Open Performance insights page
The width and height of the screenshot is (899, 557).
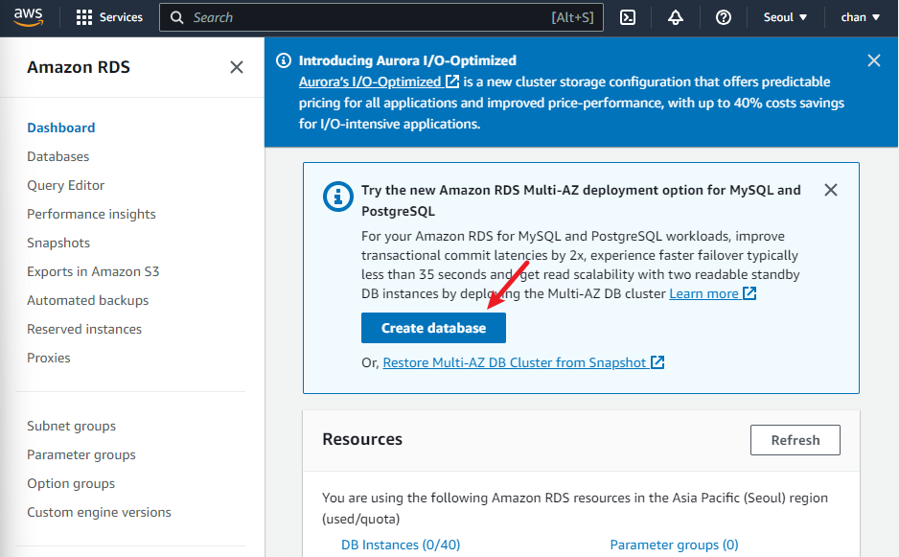[x=91, y=214]
